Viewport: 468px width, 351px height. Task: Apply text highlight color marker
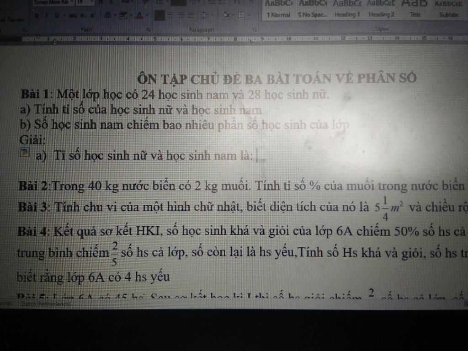coord(123,15)
